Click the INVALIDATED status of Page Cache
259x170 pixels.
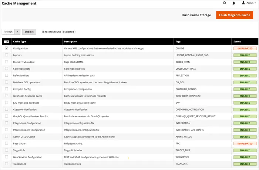click(245, 143)
